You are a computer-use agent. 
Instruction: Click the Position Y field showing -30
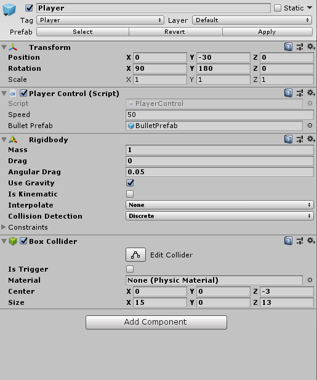click(x=223, y=57)
